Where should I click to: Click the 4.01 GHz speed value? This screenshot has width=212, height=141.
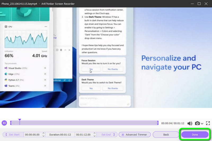point(39,56)
